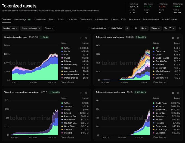The image size is (185, 143).
Task: Click the Tokenized funds market cap title
Action: click(110, 37)
